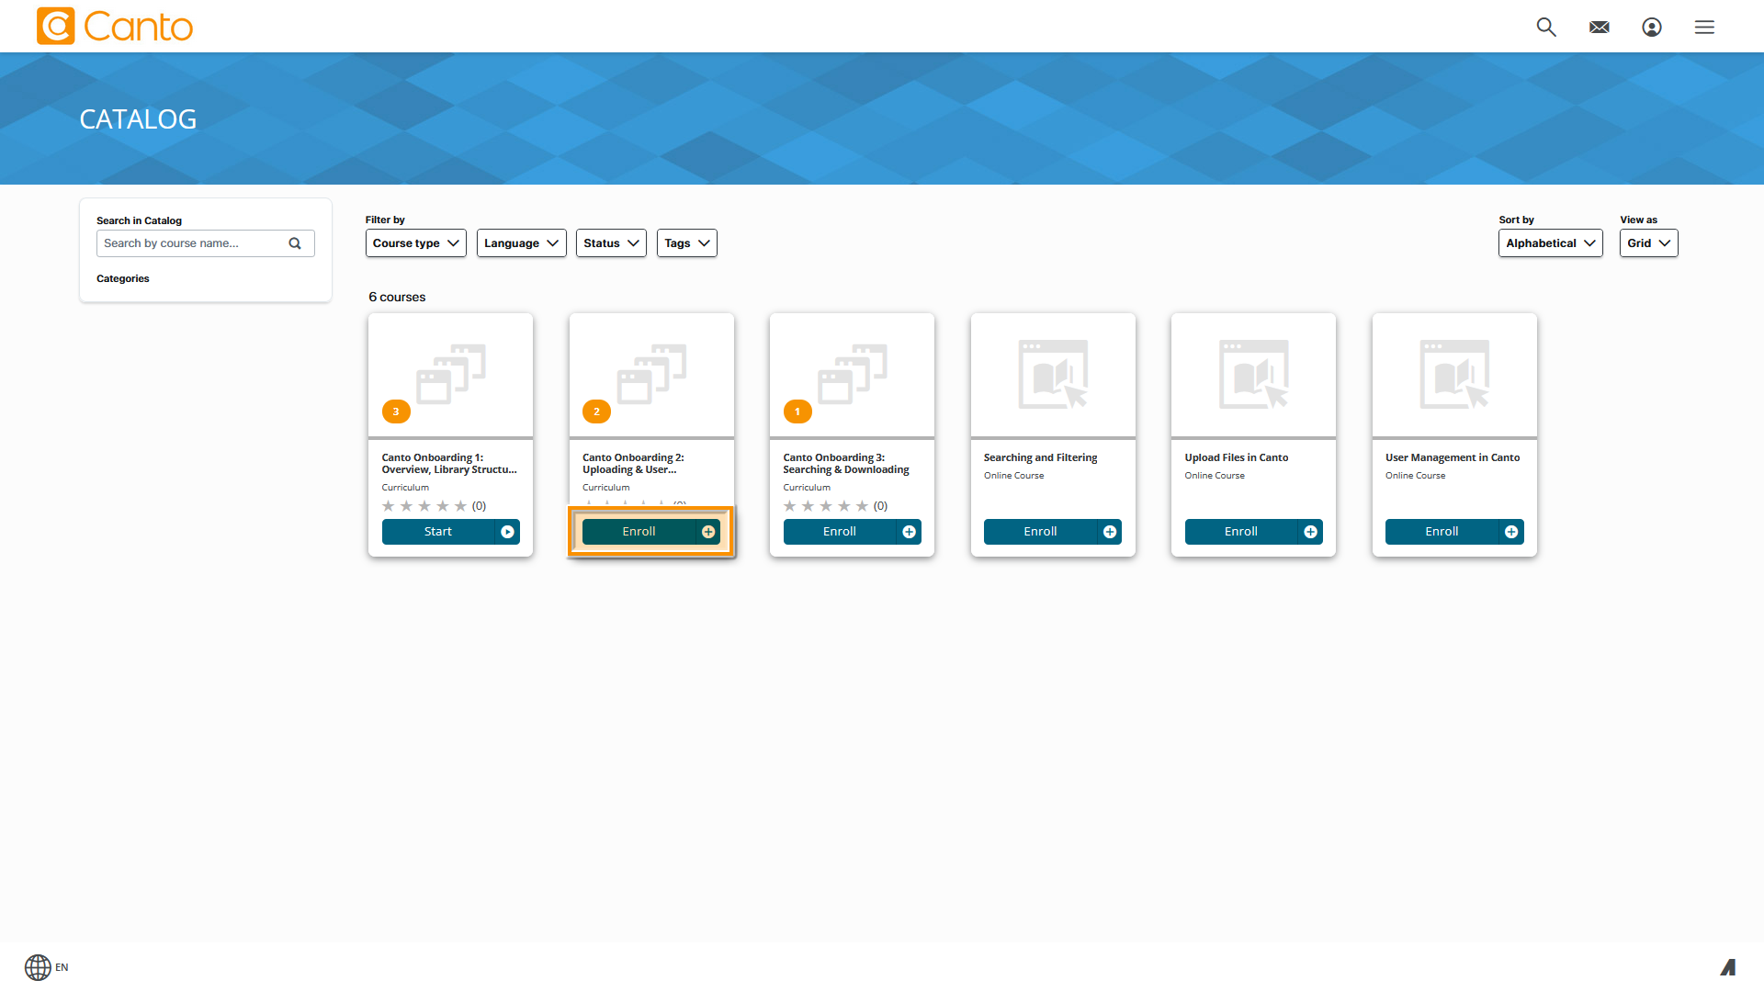The image size is (1764, 992).
Task: Open the Grid view dropdown
Action: tap(1649, 243)
